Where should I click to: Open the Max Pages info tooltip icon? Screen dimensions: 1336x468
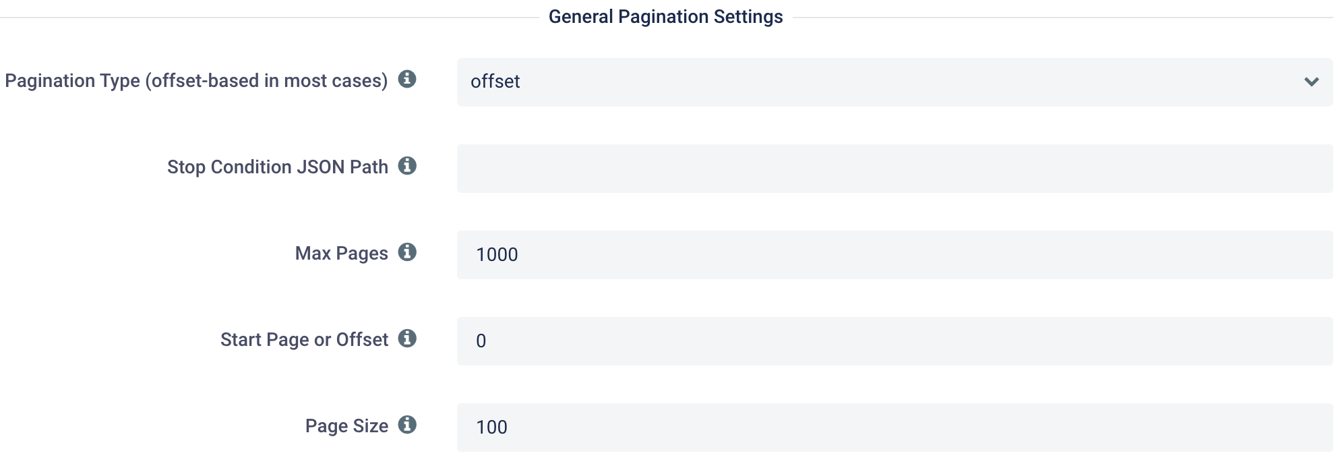point(407,252)
